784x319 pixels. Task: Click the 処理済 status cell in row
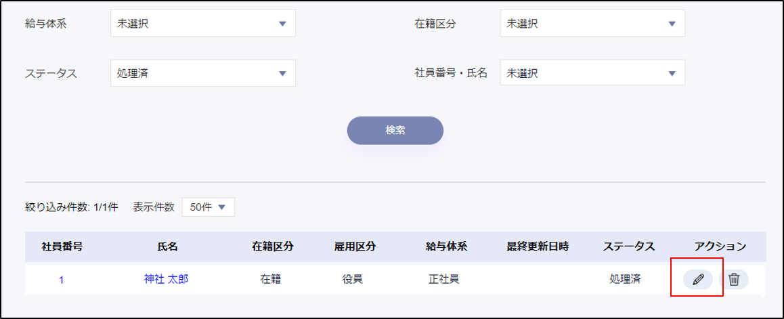tap(624, 279)
